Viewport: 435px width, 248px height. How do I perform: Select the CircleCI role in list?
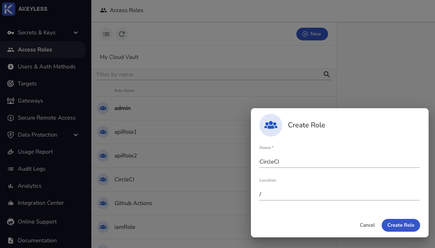214,180
